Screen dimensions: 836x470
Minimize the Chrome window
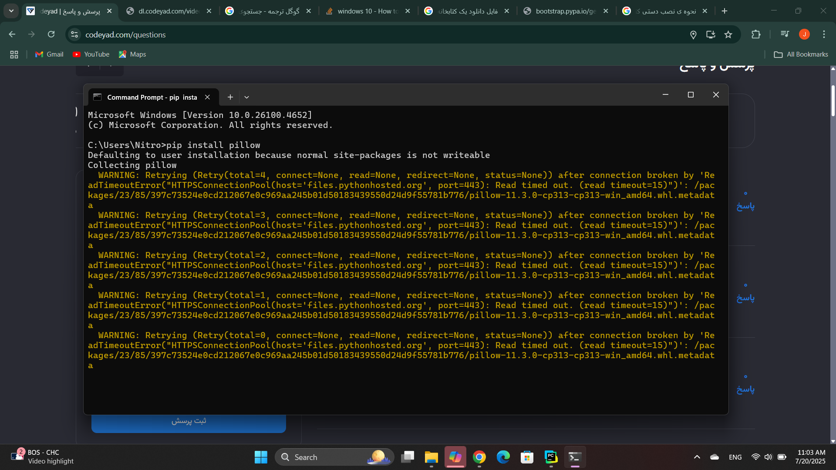[x=774, y=11]
